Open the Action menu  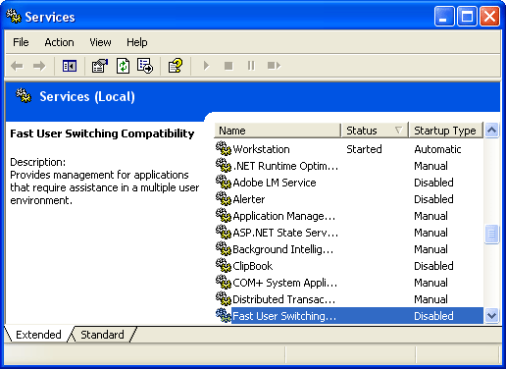tap(59, 42)
